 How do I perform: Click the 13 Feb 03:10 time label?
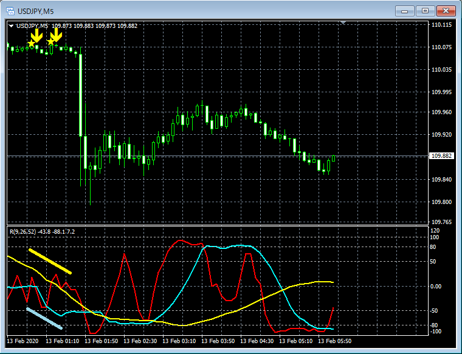point(179,341)
